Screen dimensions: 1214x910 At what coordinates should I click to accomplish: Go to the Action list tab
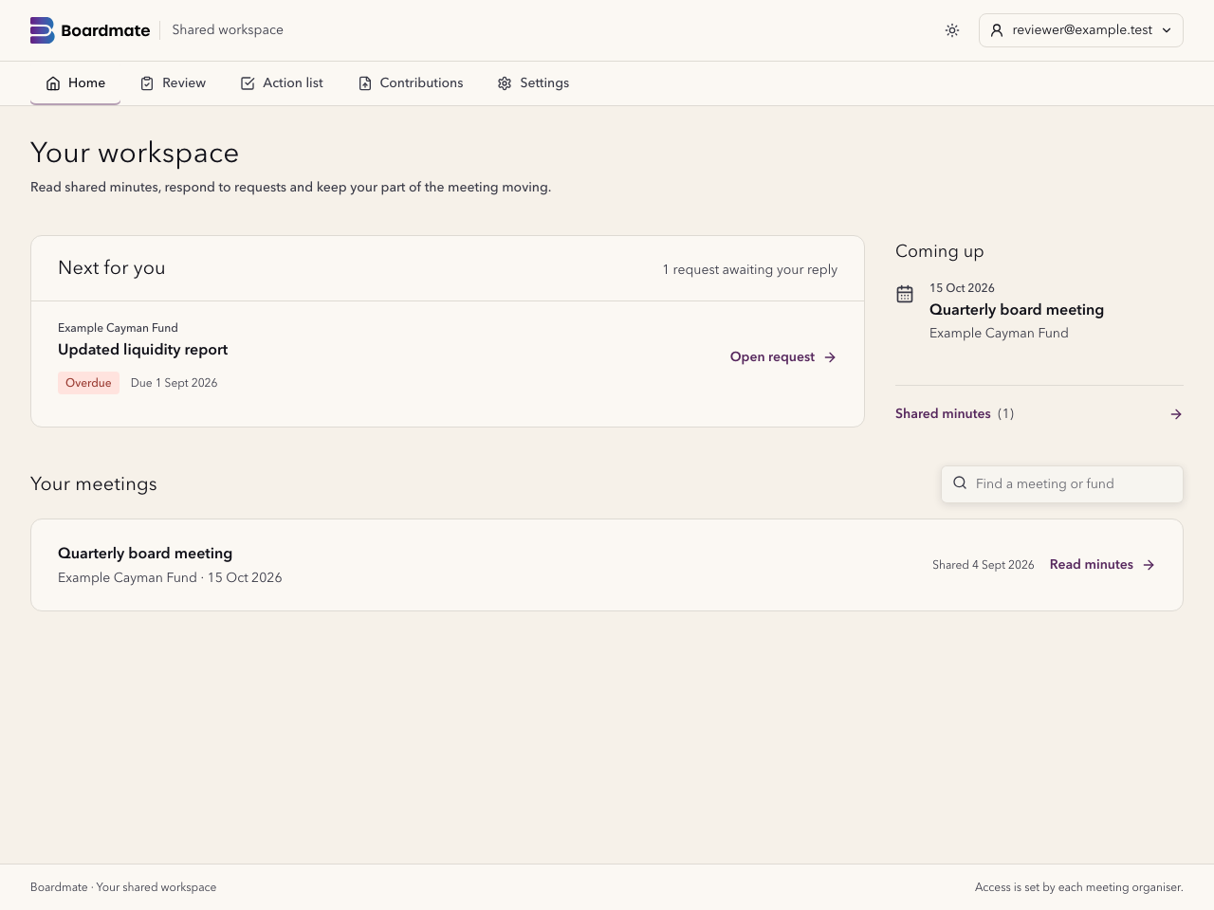[282, 83]
